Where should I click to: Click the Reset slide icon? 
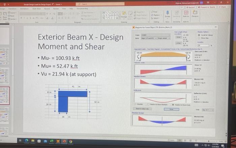(x=11, y=16)
